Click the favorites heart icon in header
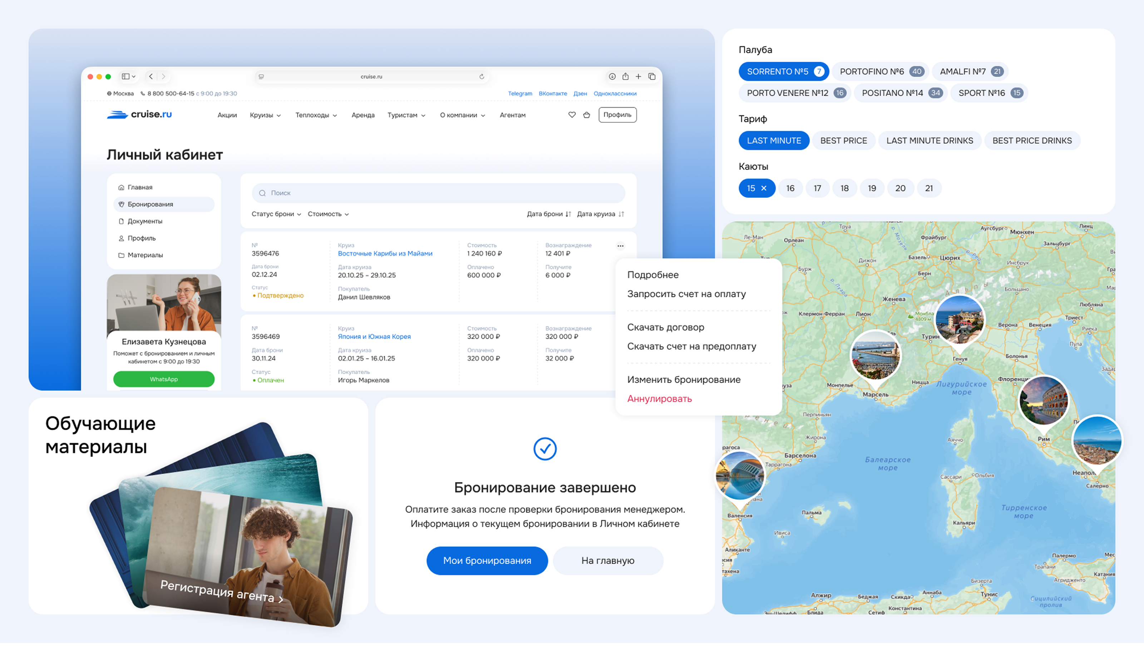The height and width of the screenshot is (663, 1144). click(x=572, y=115)
